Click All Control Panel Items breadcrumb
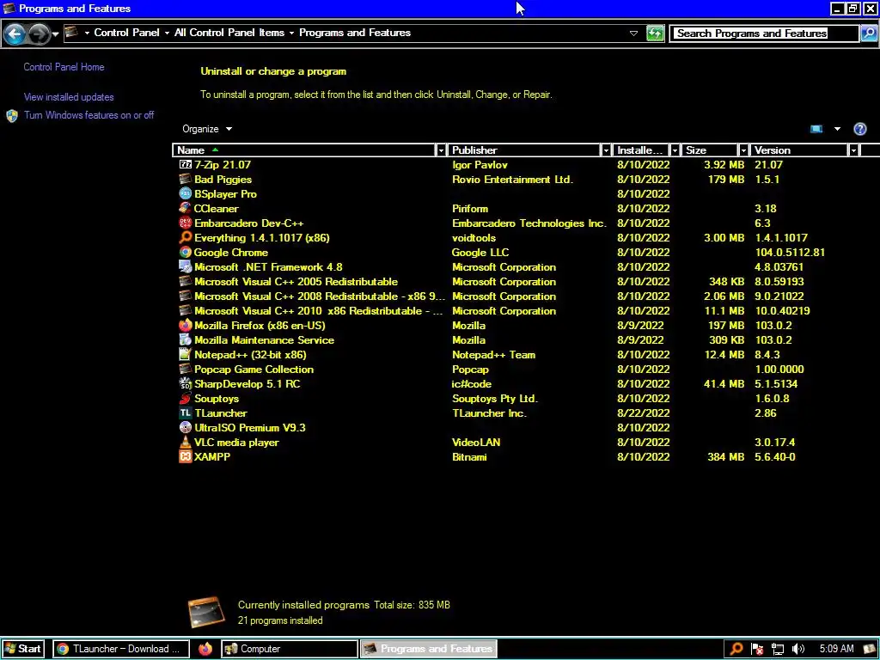The width and height of the screenshot is (880, 660). tap(229, 33)
